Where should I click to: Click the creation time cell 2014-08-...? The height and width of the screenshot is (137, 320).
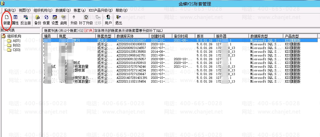[160, 52]
